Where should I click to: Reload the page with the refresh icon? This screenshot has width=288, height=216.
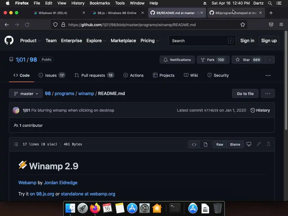pos(27,25)
